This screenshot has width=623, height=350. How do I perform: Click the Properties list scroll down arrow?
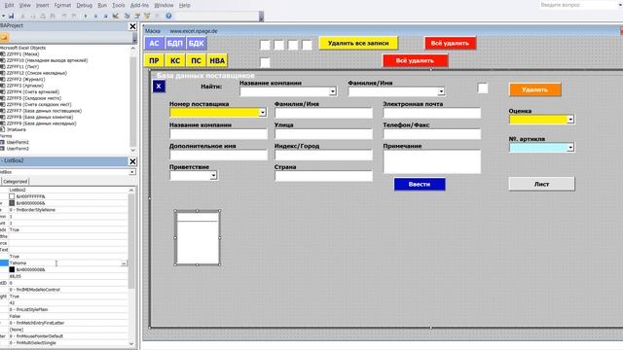[131, 343]
